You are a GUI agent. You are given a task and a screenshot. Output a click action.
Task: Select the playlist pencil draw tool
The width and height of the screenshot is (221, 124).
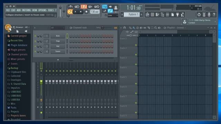(x=130, y=28)
